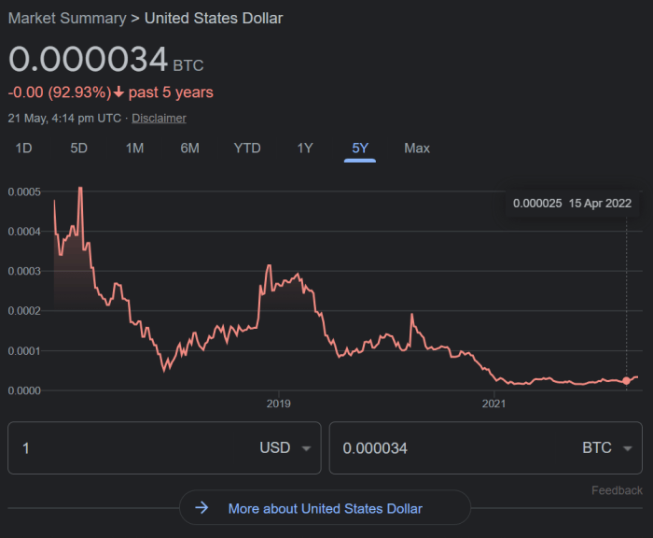Viewport: 653px width, 538px height.
Task: Open the Max range tab
Action: point(417,149)
